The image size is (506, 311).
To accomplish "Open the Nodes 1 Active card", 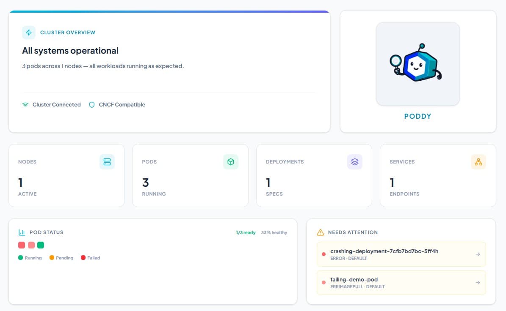I will 66,175.
